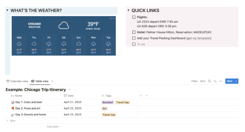Click the Sort button
The height and width of the screenshot is (132, 245).
click(203, 81)
